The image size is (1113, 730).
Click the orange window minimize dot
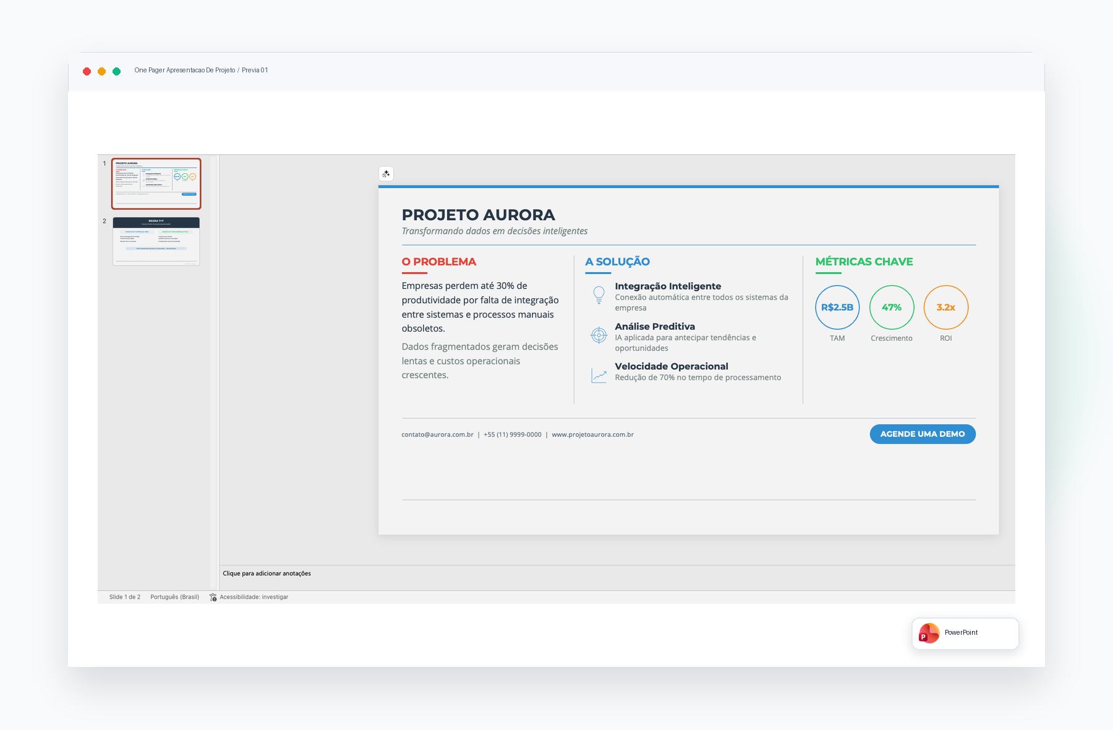[102, 71]
